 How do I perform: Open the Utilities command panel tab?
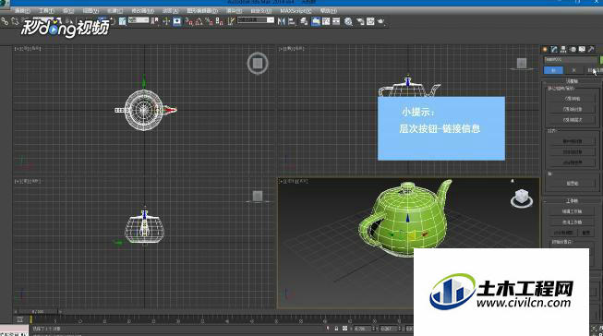click(x=591, y=49)
